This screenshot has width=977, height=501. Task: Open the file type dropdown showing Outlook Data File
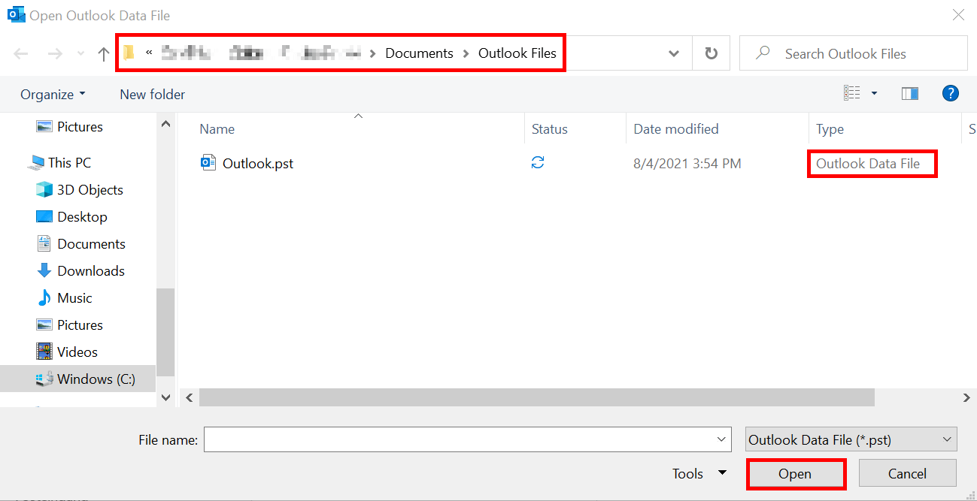pyautogui.click(x=850, y=439)
